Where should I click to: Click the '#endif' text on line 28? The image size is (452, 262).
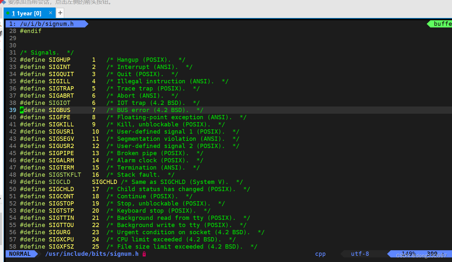click(31, 31)
